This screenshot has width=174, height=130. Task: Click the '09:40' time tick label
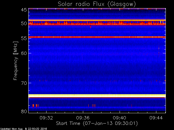120,118
